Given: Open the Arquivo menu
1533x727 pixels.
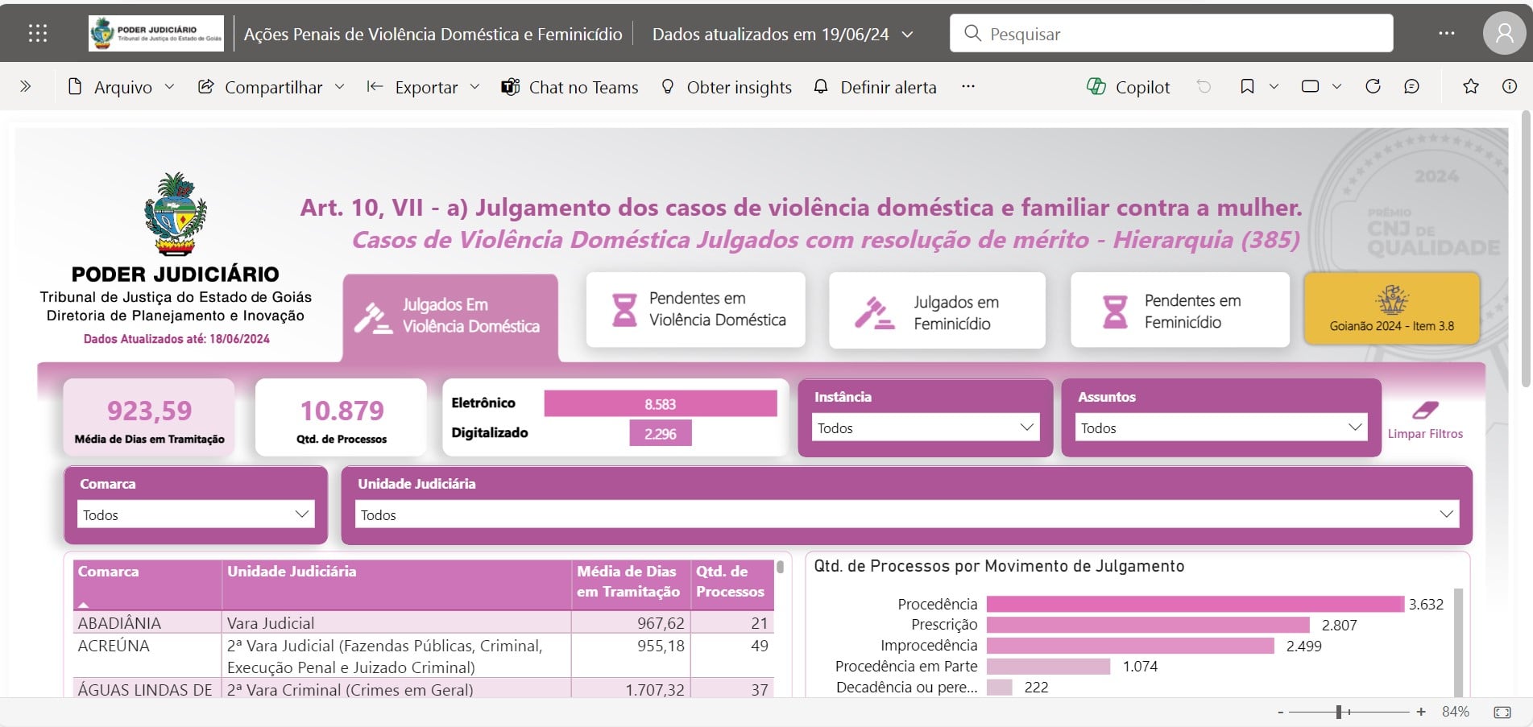Looking at the screenshot, I should pyautogui.click(x=122, y=87).
